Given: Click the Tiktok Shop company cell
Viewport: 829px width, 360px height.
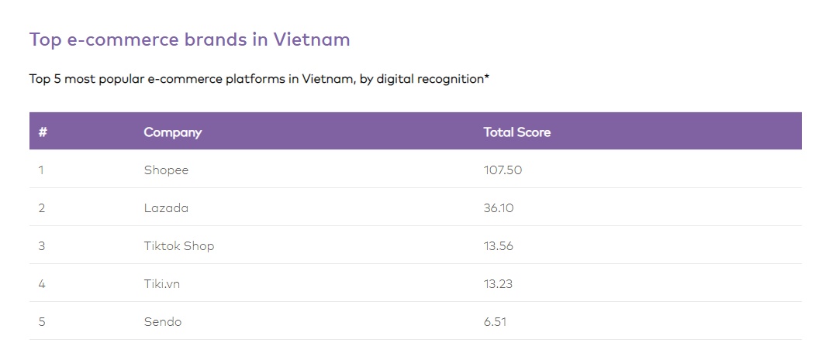Looking at the screenshot, I should [x=178, y=246].
